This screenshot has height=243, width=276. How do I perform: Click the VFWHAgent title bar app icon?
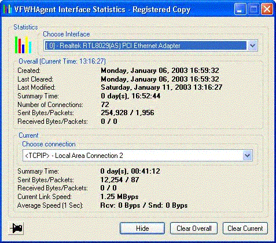point(7,9)
